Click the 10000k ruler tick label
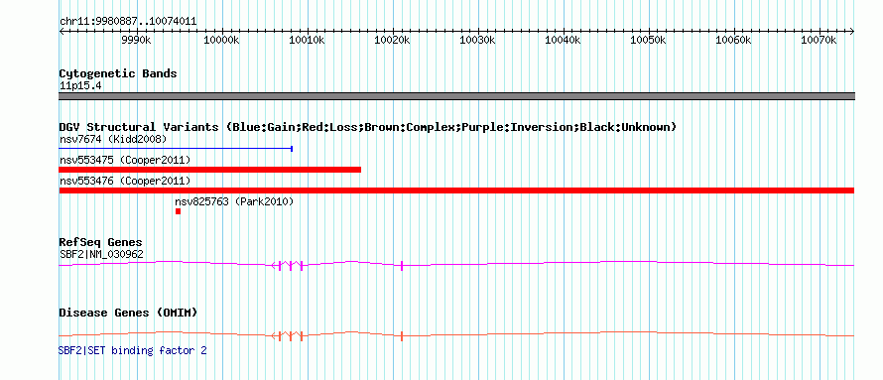Image resolution: width=883 pixels, height=380 pixels. (x=222, y=40)
